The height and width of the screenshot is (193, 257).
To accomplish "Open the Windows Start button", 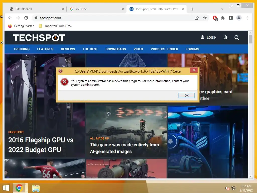I will pos(6,188).
